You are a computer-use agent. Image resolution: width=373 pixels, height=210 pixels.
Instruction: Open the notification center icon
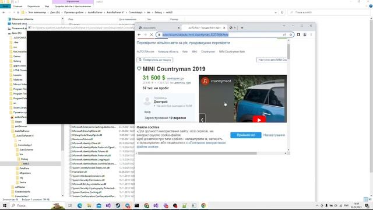pyautogui.click(x=367, y=205)
